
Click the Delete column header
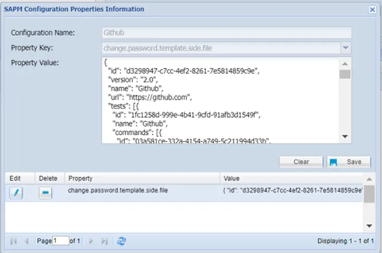click(x=49, y=178)
